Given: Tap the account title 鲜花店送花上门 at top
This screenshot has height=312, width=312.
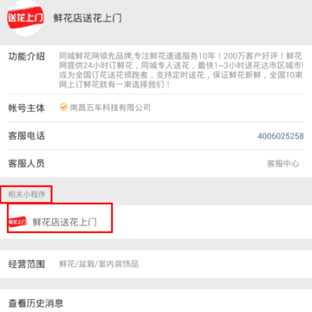Looking at the screenshot, I should click(88, 18).
